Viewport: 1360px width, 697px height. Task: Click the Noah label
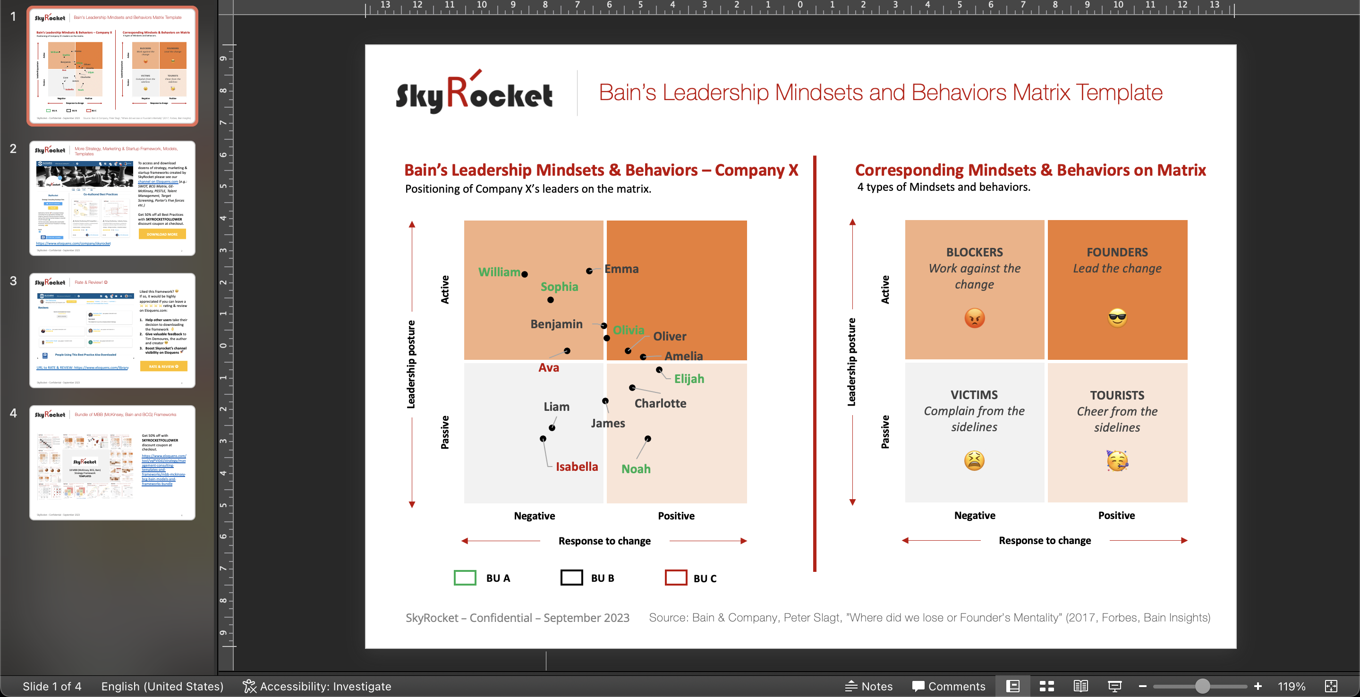point(636,469)
